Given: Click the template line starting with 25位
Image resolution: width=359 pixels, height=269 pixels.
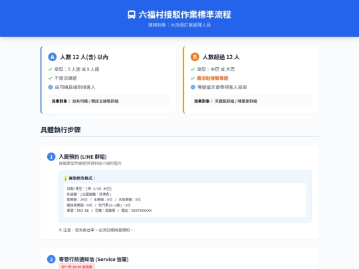Looking at the screenshot, I should tap(104, 200).
